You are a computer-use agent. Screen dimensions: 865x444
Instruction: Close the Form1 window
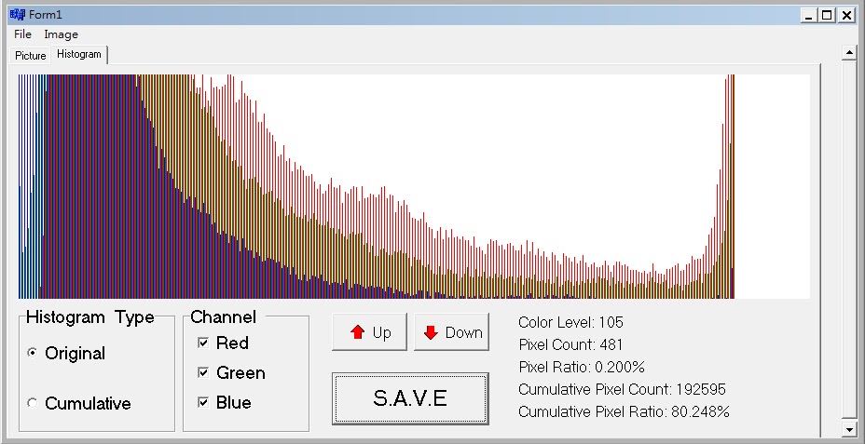point(846,16)
